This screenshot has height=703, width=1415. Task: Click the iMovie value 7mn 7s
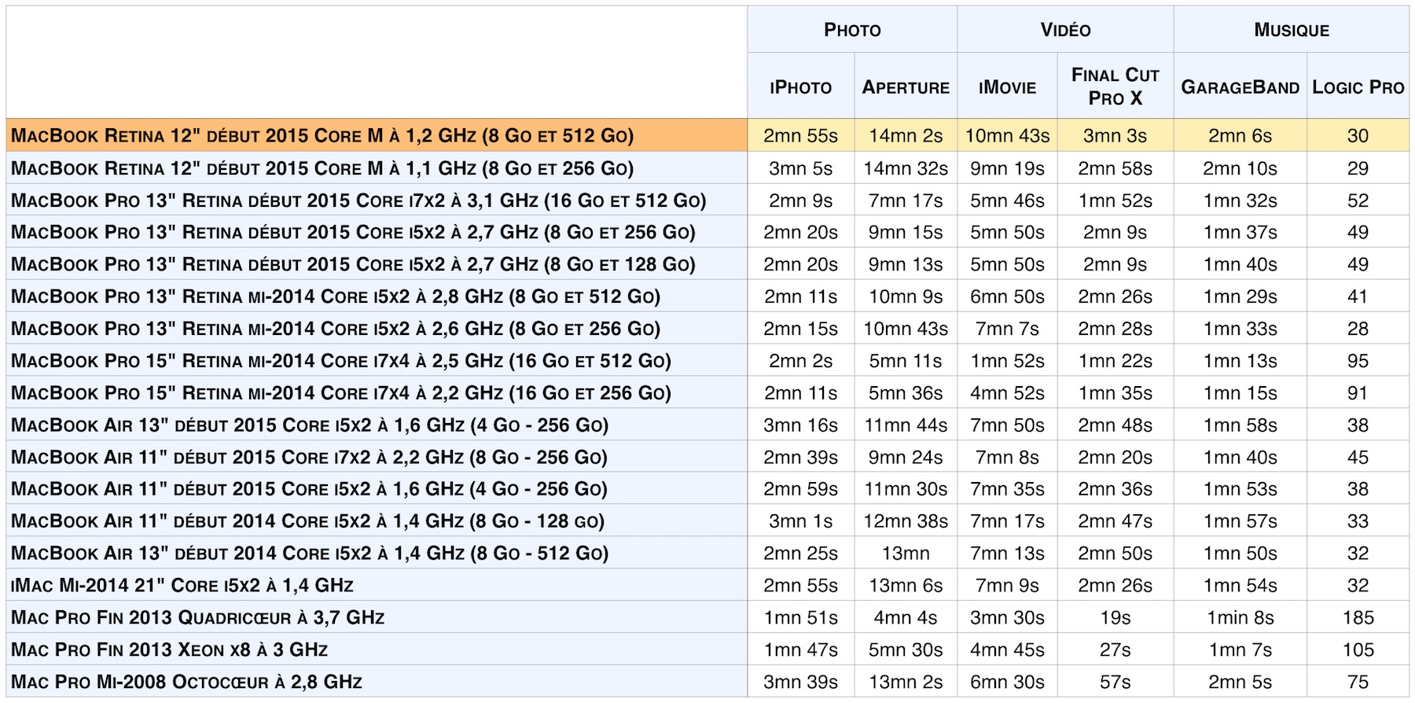(1007, 329)
